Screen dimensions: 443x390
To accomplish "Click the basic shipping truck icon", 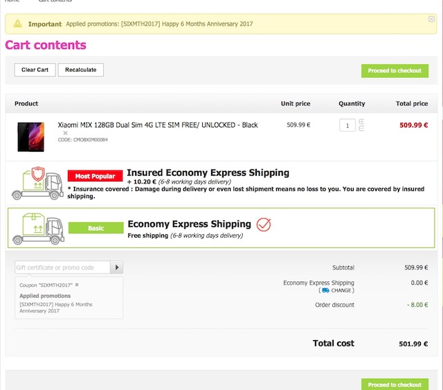I will pos(38,228).
